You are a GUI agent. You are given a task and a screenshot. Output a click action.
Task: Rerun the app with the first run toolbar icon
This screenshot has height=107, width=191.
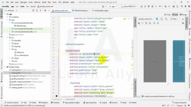click(141, 7)
